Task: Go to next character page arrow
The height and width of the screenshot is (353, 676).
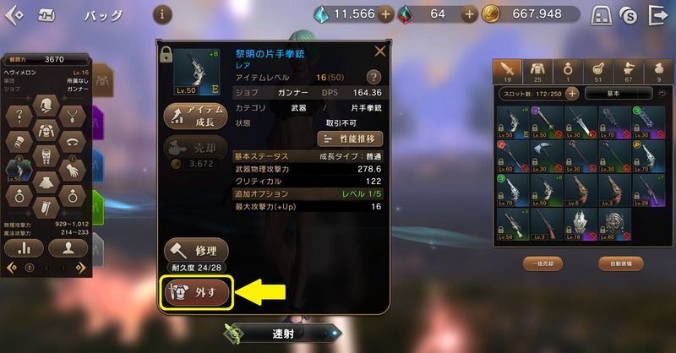Action: point(80,268)
